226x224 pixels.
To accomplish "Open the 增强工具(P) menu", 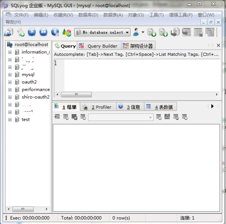I will tap(181, 15).
